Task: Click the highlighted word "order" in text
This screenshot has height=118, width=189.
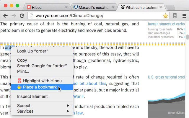Action: [x=10, y=47]
